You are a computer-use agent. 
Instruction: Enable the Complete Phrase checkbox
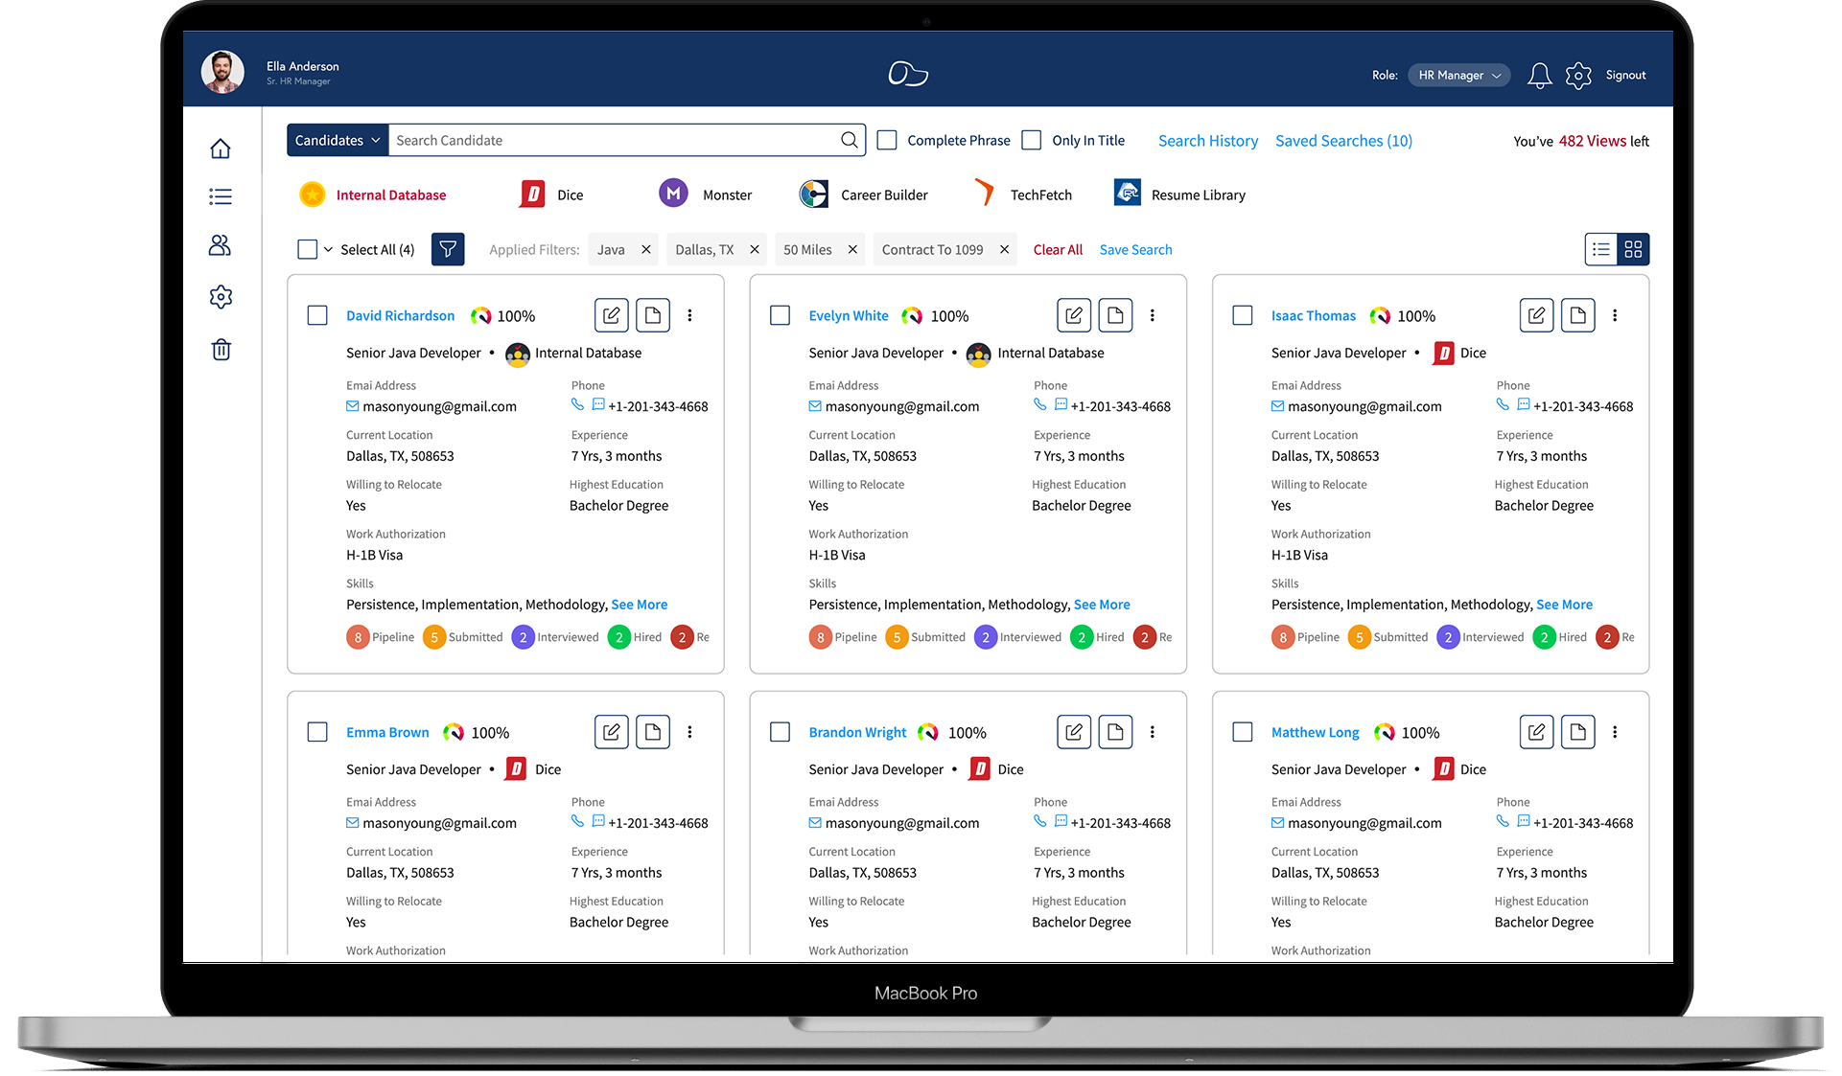pos(887,140)
